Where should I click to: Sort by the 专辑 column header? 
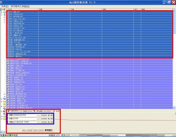(x=118, y=9)
